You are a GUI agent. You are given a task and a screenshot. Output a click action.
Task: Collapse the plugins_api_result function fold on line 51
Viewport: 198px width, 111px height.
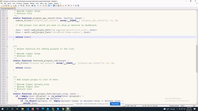7,18
